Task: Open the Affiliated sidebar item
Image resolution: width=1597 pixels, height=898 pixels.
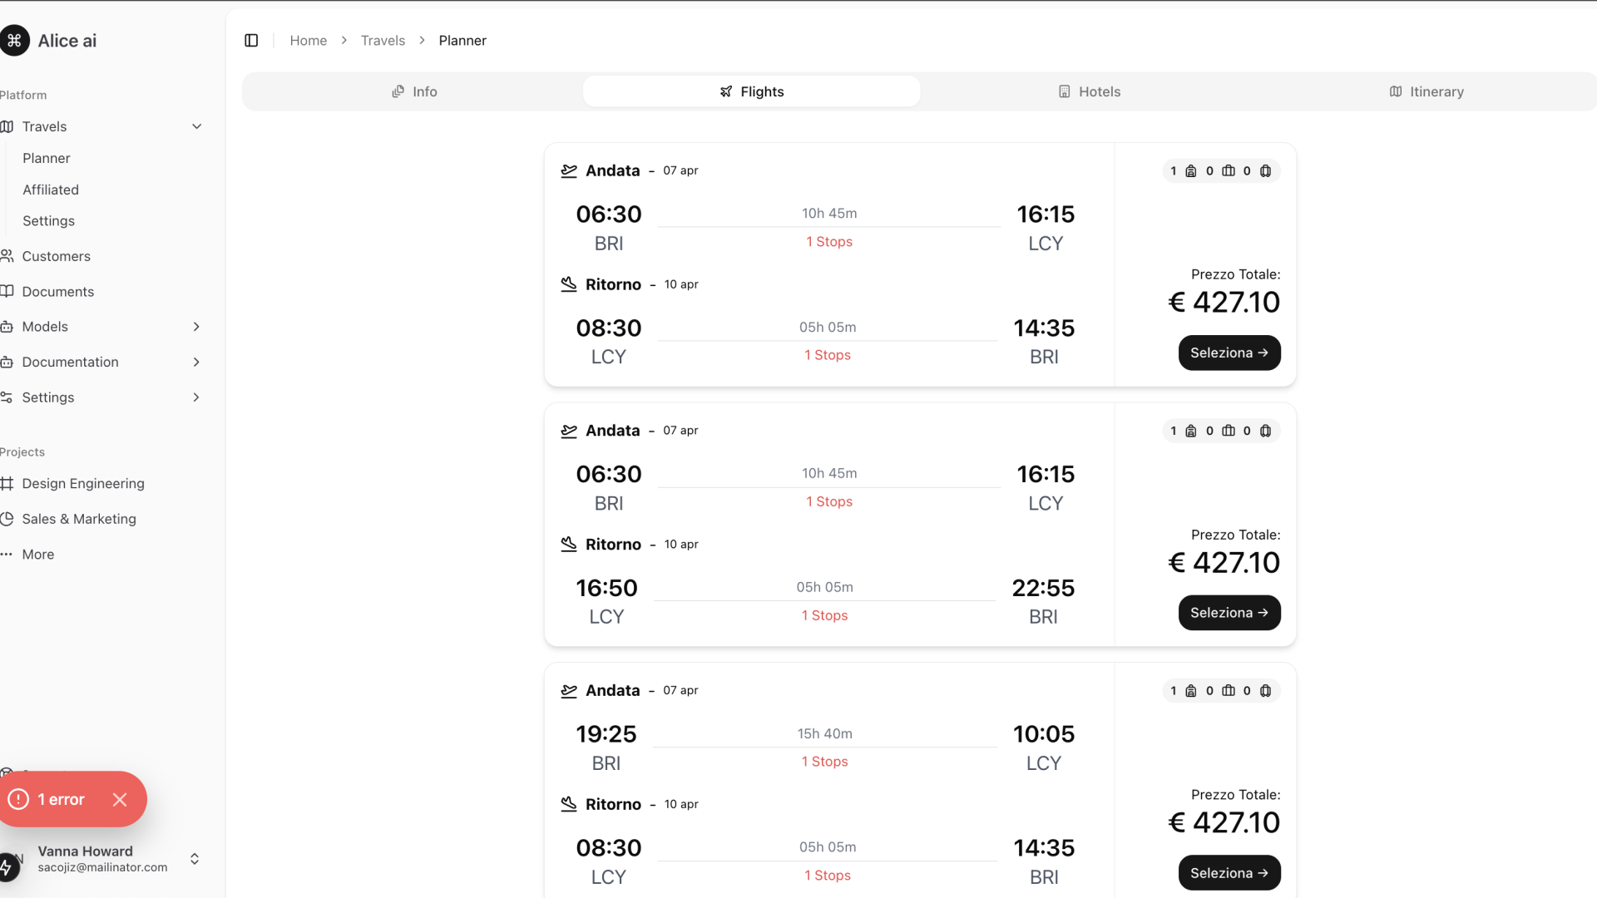Action: [x=51, y=190]
